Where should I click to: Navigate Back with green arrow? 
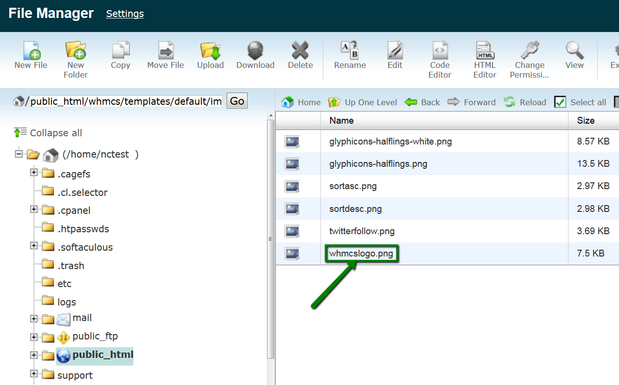pos(422,102)
